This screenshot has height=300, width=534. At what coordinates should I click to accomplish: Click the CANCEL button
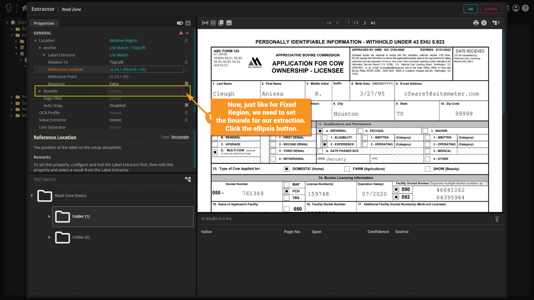point(491,9)
